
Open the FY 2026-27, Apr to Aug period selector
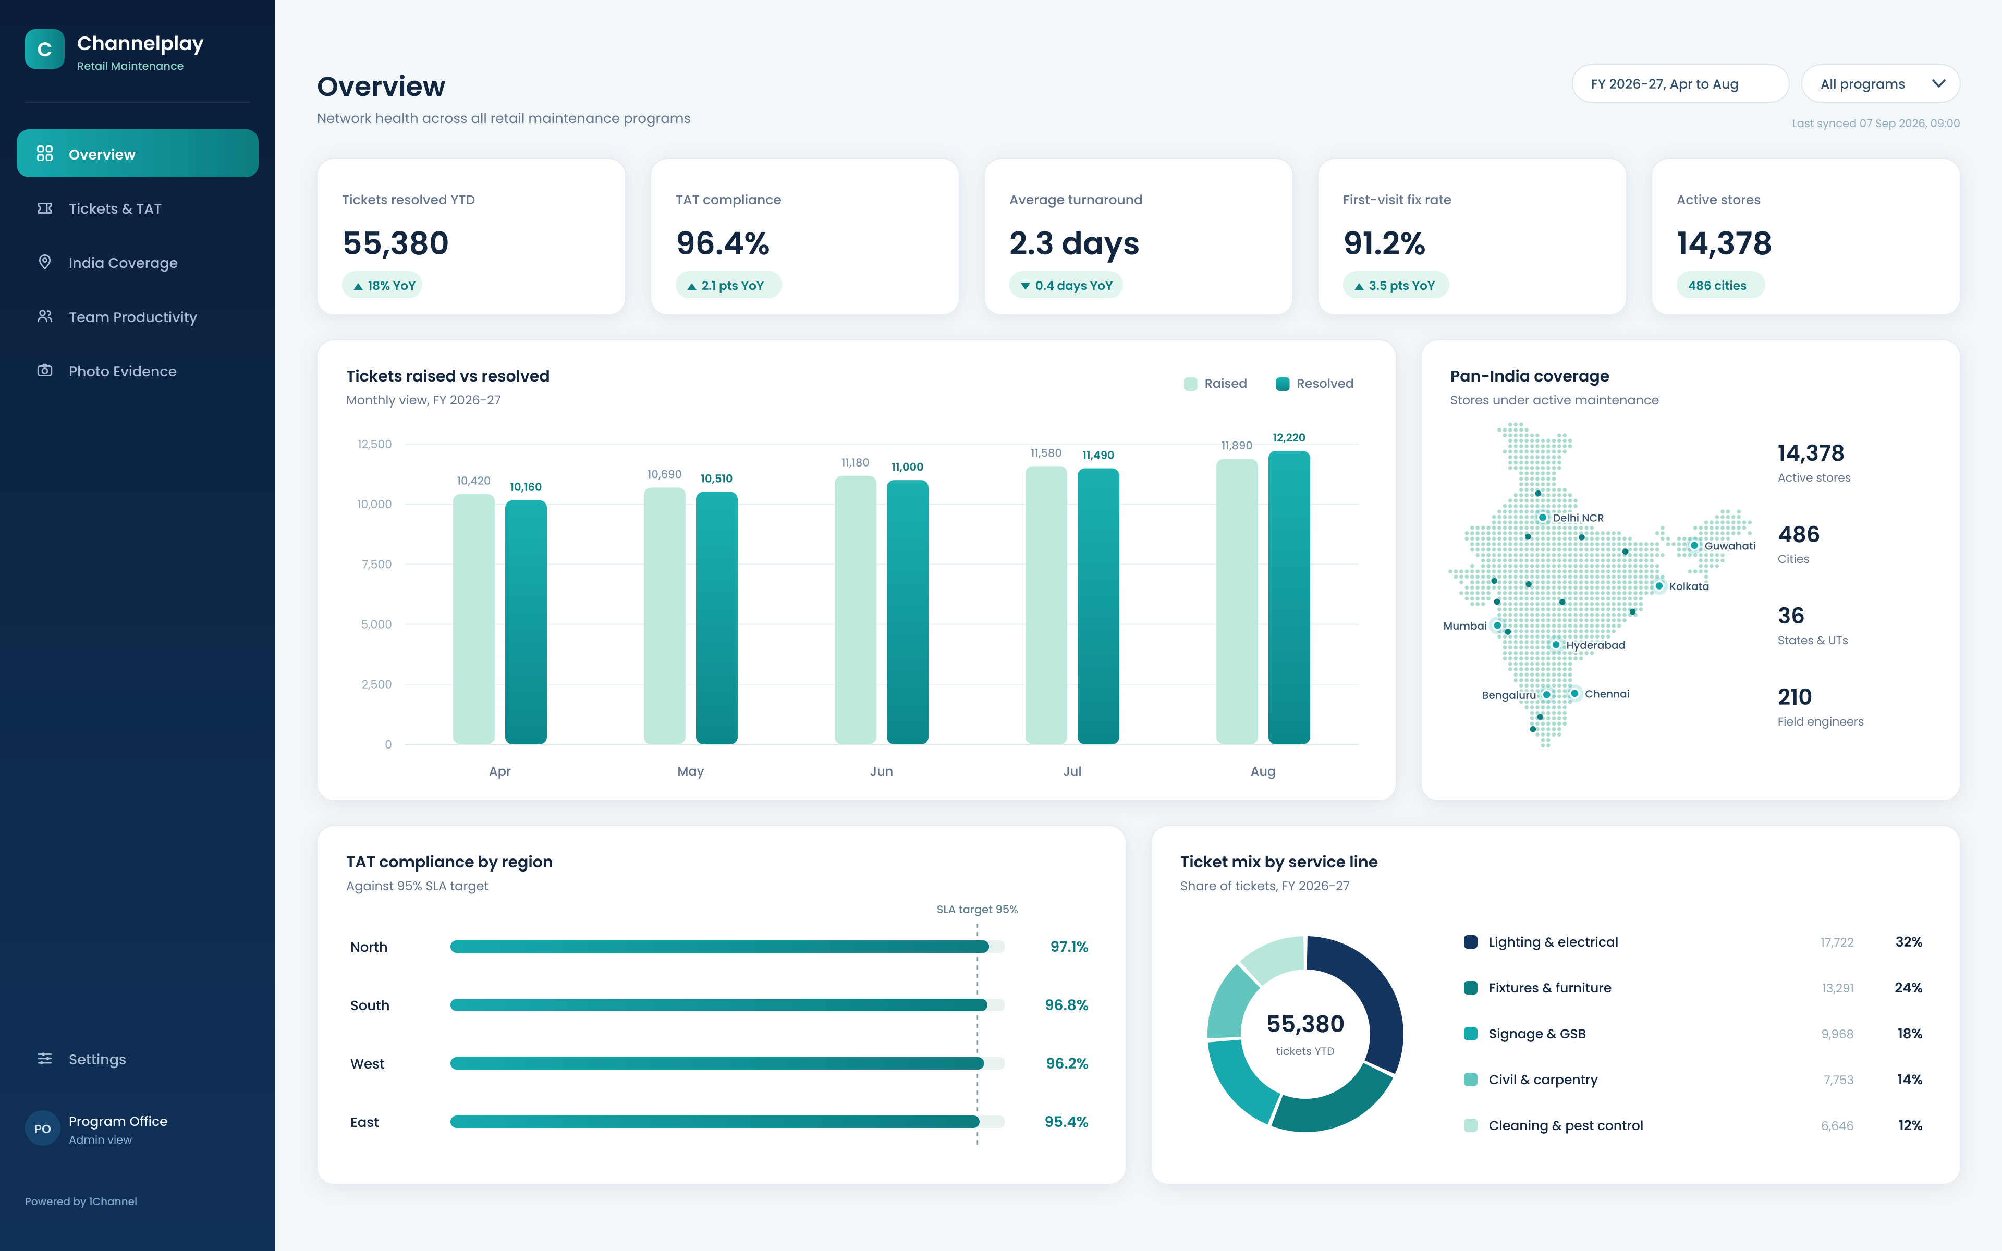pos(1679,83)
